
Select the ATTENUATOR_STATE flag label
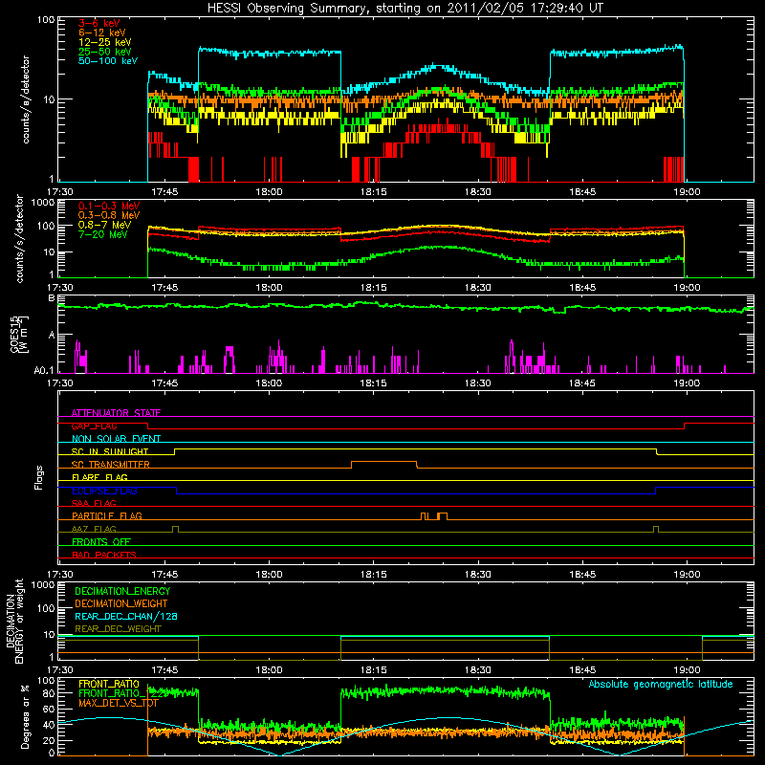[x=116, y=413]
